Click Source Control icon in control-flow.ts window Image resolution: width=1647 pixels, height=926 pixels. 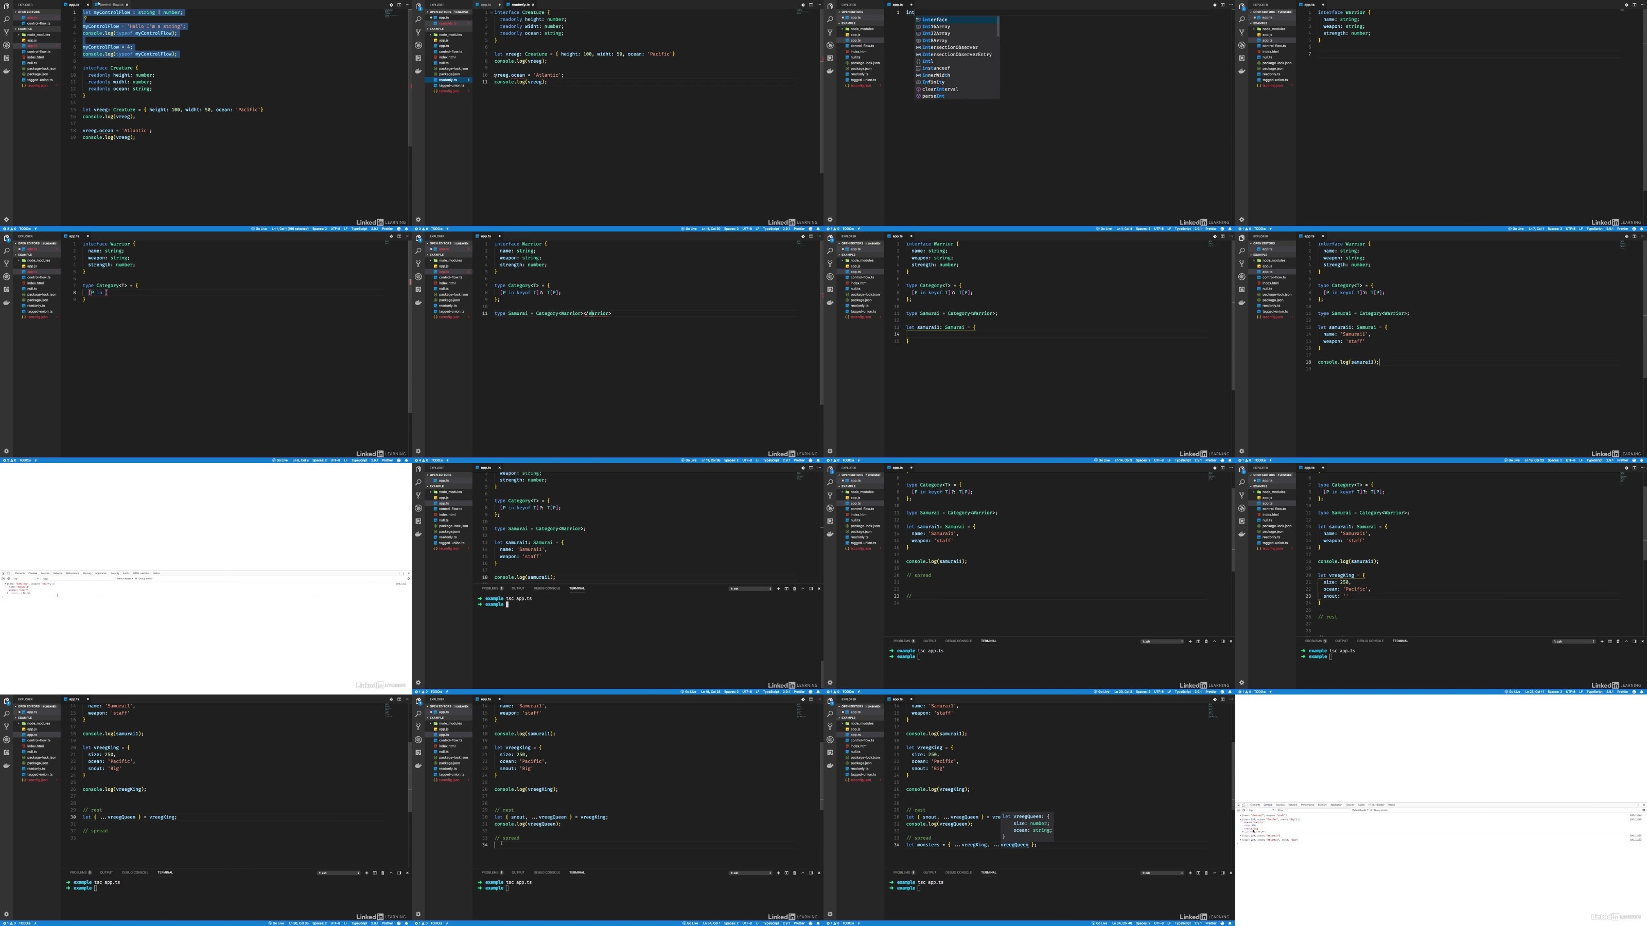coord(6,32)
